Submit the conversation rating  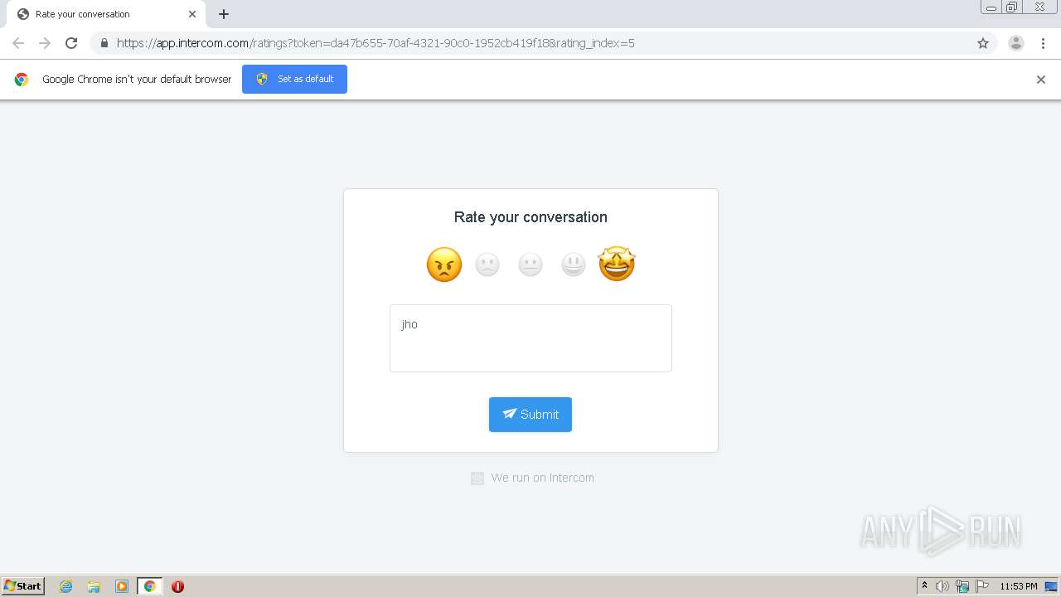[530, 415]
